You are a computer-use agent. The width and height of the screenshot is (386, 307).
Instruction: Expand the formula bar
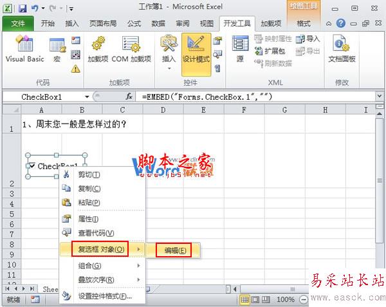point(380,96)
